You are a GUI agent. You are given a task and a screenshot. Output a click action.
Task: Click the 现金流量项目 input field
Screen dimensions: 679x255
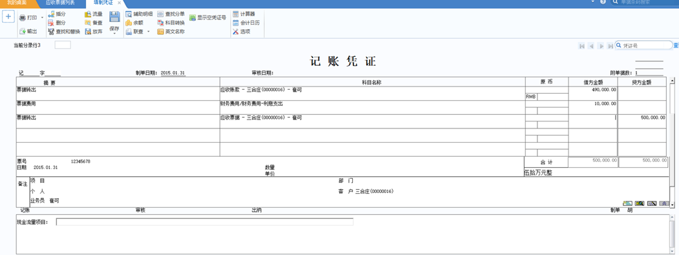[205, 222]
